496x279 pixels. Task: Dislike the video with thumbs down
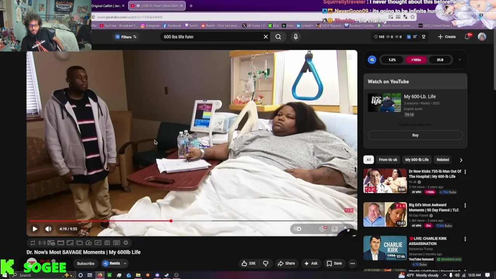pos(266,263)
